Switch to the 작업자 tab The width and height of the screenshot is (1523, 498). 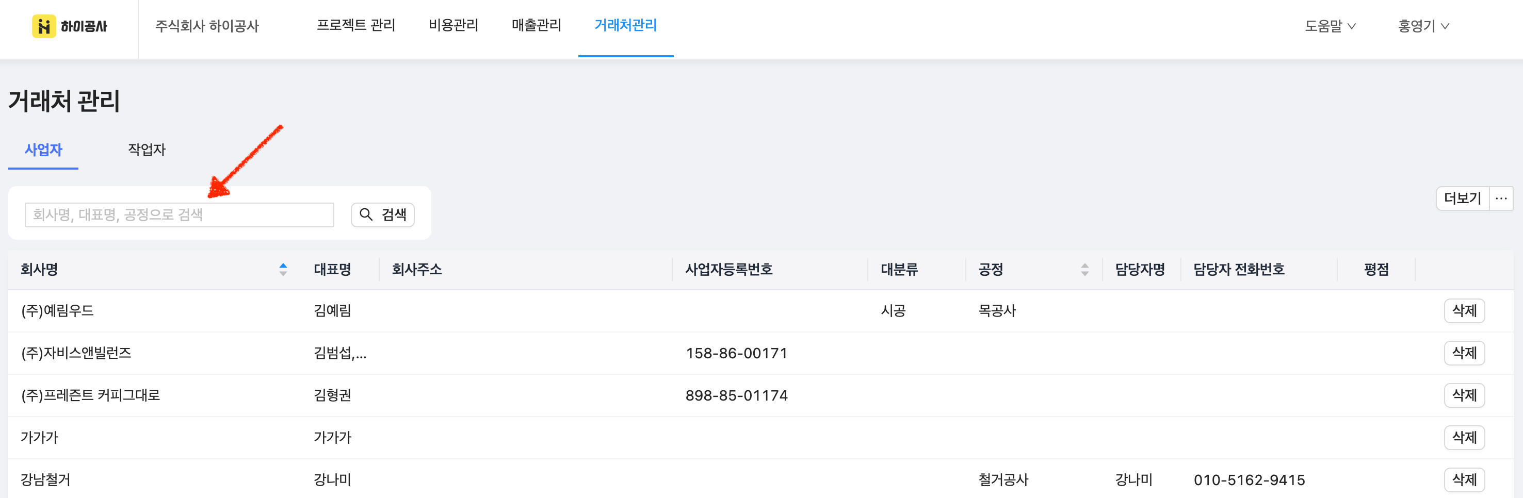pos(147,150)
